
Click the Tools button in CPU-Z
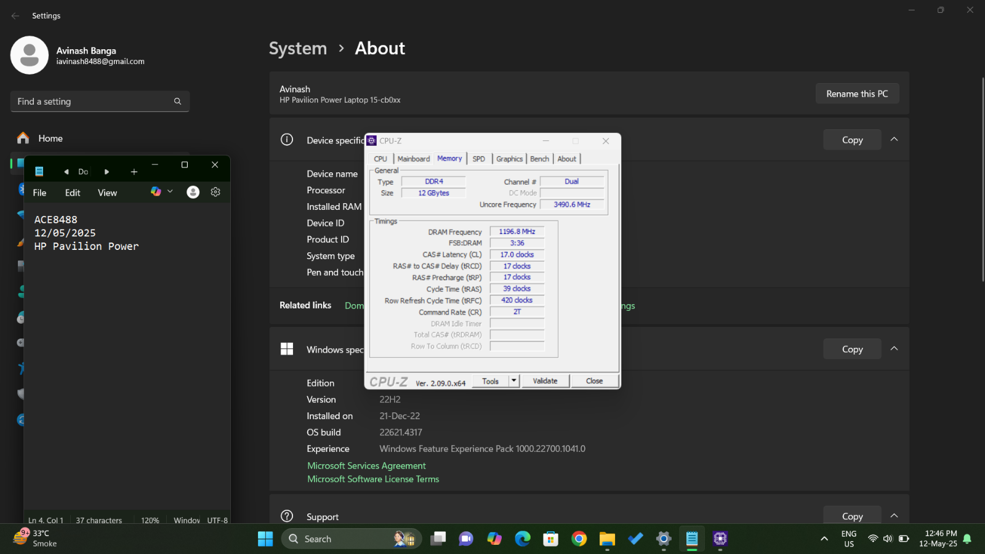[491, 381]
